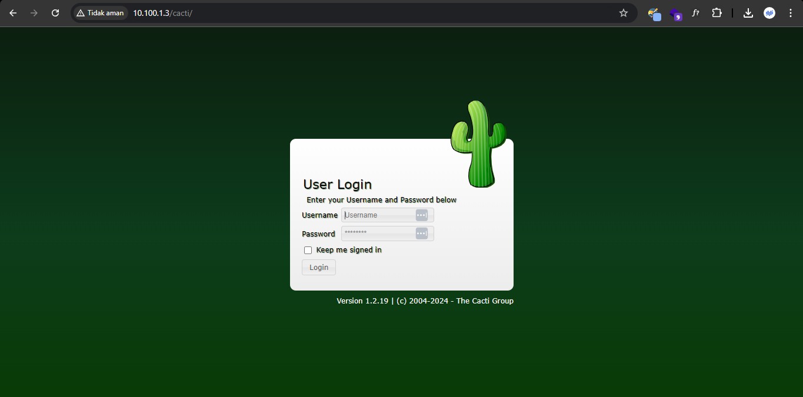Click the password manager icon in Username field
The height and width of the screenshot is (397, 803).
click(x=421, y=215)
